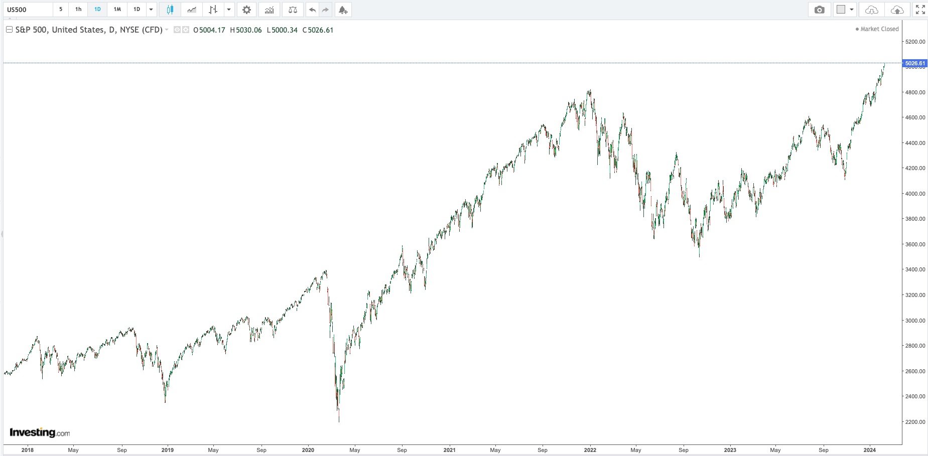The image size is (928, 456).
Task: Select the chart layout square icon
Action: [x=841, y=10]
